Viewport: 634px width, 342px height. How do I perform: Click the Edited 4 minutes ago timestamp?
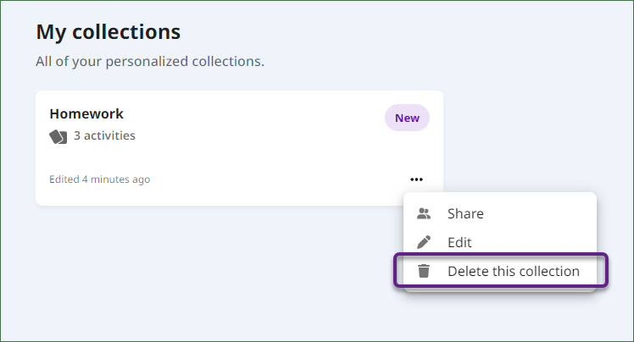point(99,179)
